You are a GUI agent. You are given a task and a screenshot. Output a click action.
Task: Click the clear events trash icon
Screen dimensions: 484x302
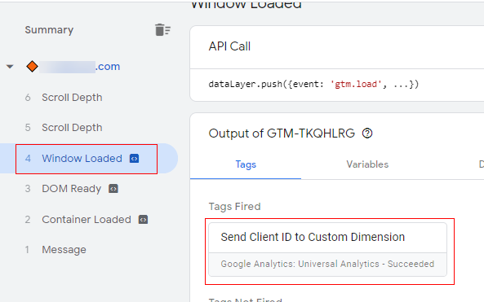pos(162,30)
